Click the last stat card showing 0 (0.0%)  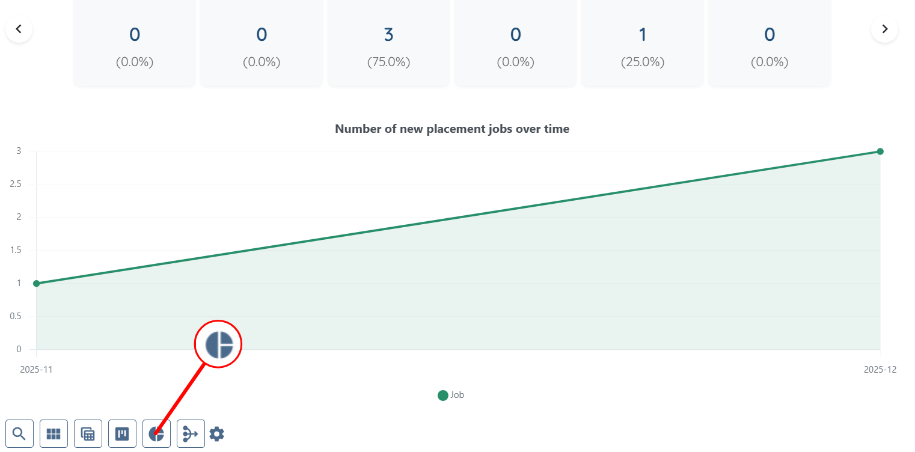coord(770,42)
